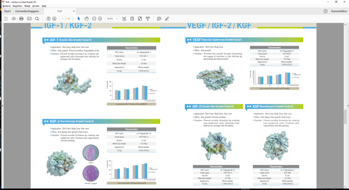Click the '16.2 Kda' molecular weight value
The image size is (349, 190).
287,178
